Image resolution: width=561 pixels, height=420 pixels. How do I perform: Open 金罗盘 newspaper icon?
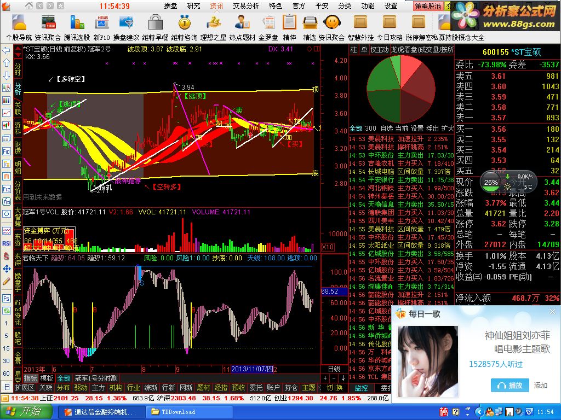(x=268, y=27)
